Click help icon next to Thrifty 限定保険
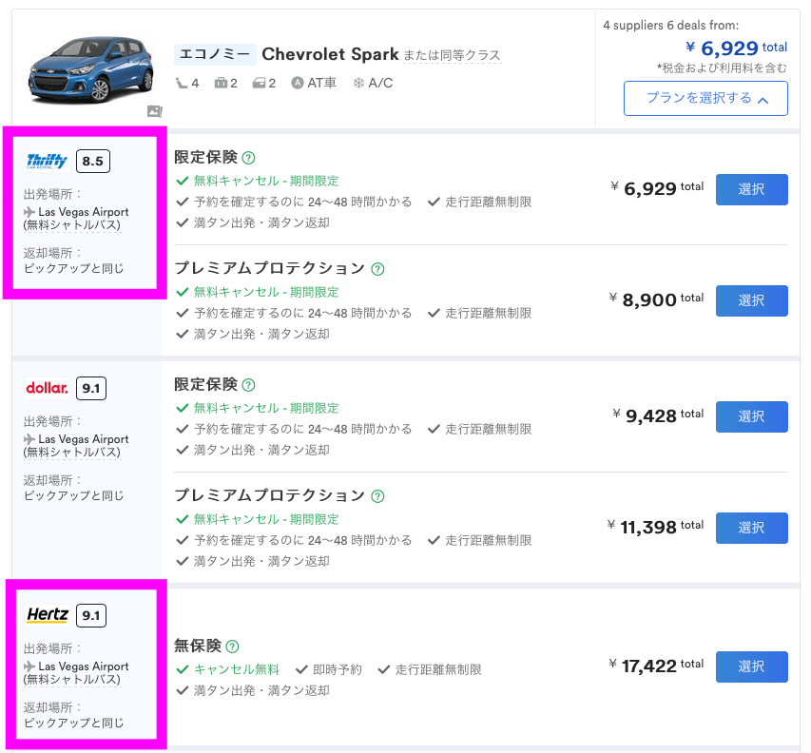 pos(249,158)
